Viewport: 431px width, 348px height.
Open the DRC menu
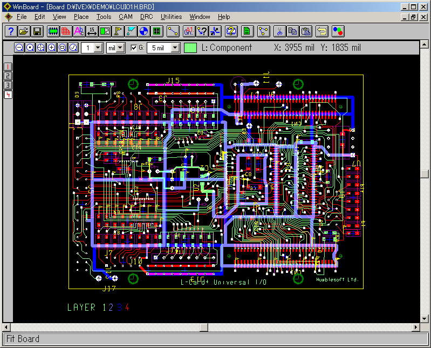(x=146, y=17)
